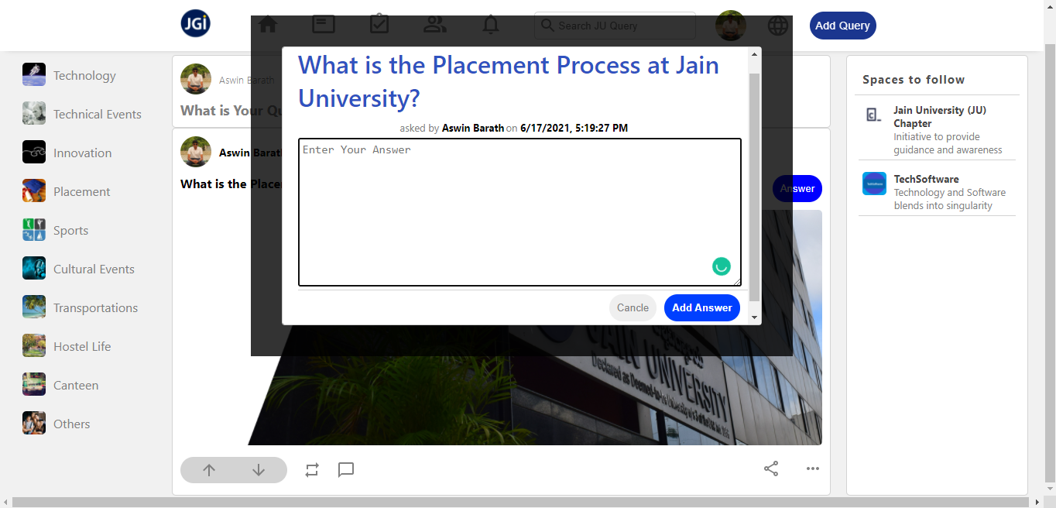
Task: Click the Technology topic icon
Action: point(34,74)
